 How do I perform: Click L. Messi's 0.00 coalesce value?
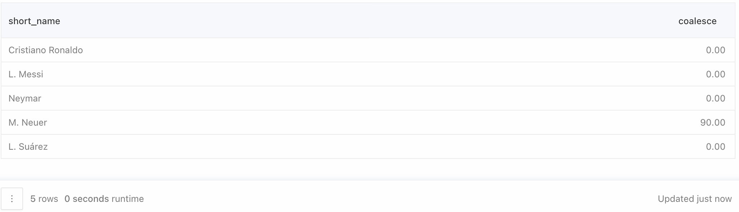pos(716,74)
